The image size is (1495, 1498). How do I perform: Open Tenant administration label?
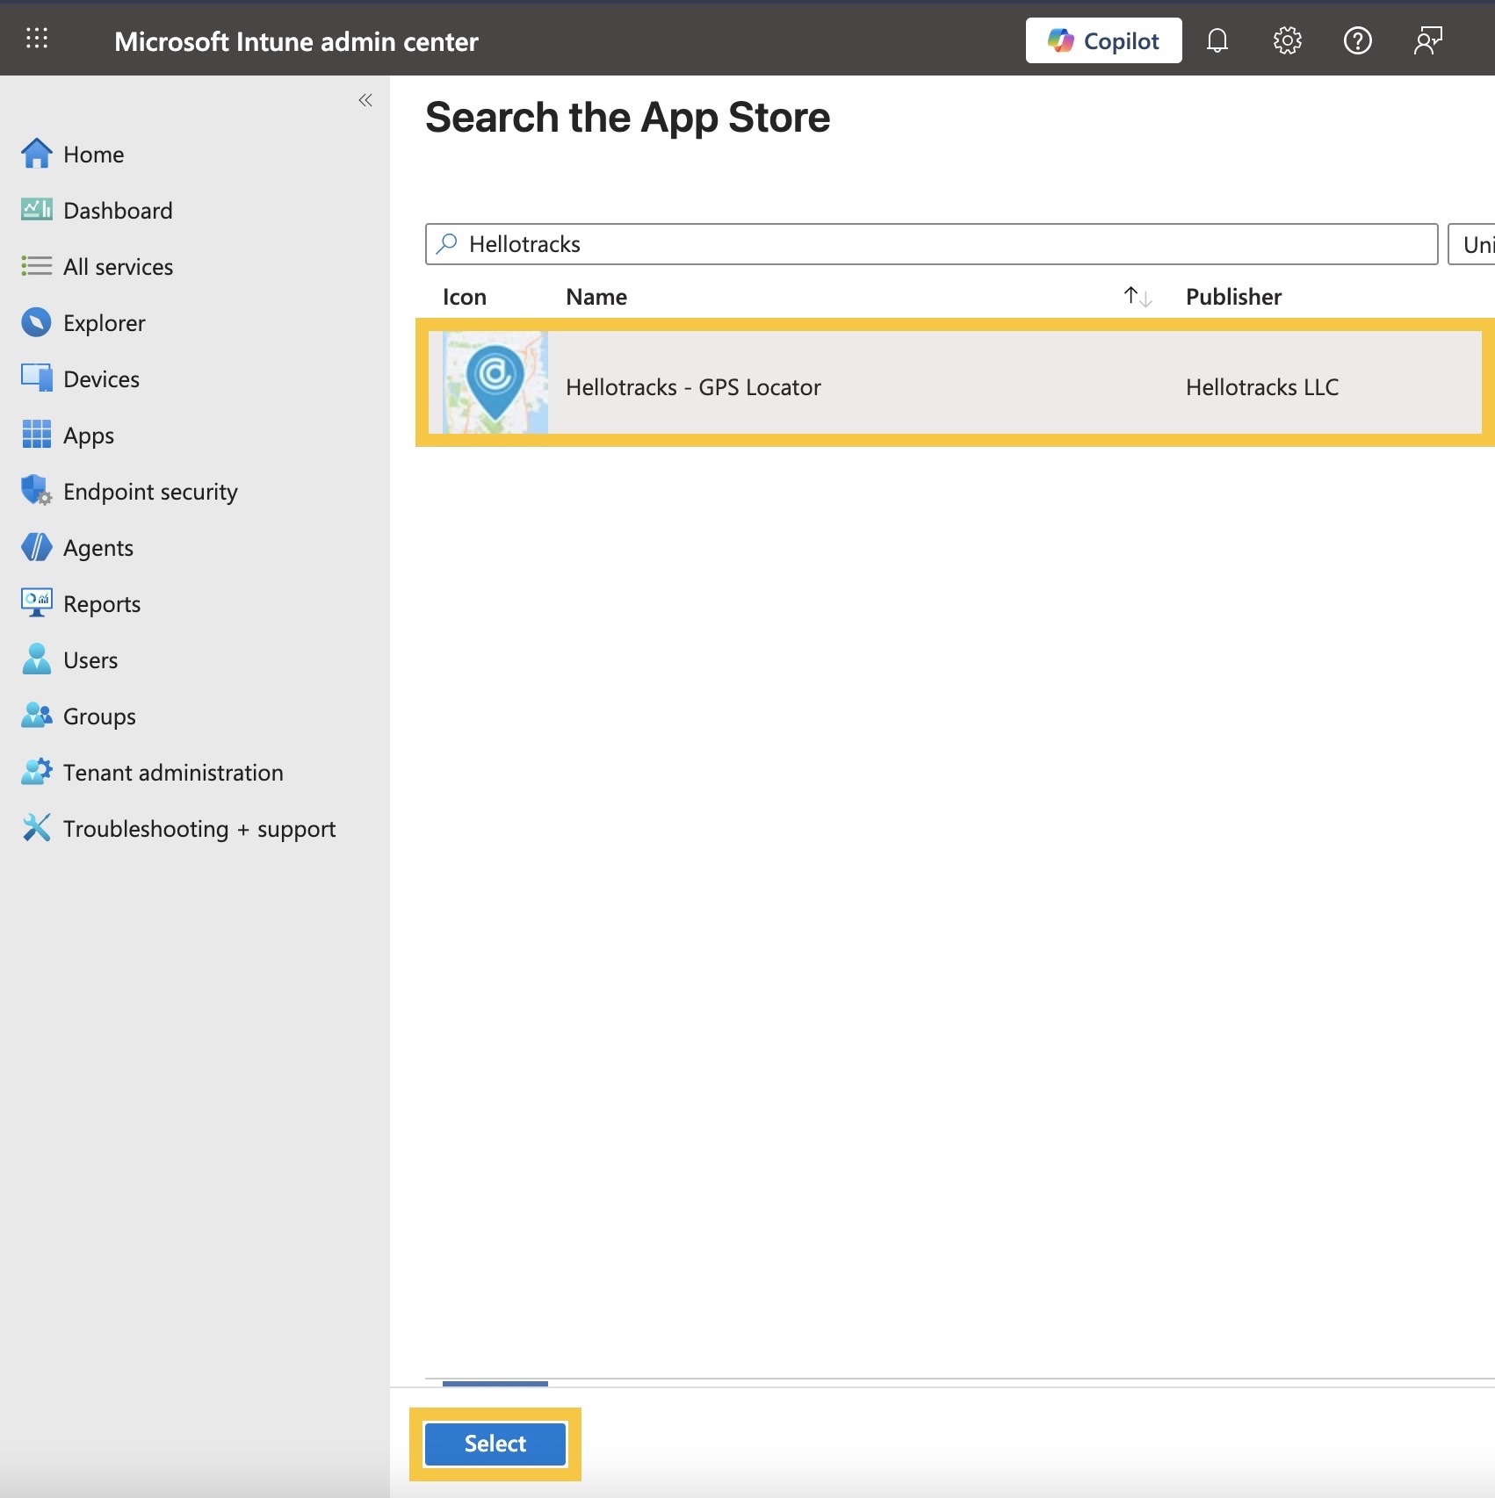(173, 773)
